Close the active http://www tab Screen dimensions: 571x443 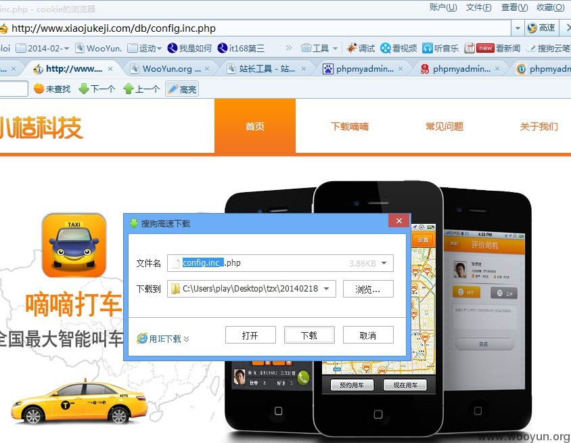coord(110,69)
